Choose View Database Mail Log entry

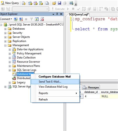55,87
